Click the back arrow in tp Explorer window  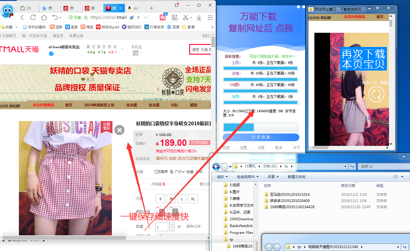coord(216,167)
